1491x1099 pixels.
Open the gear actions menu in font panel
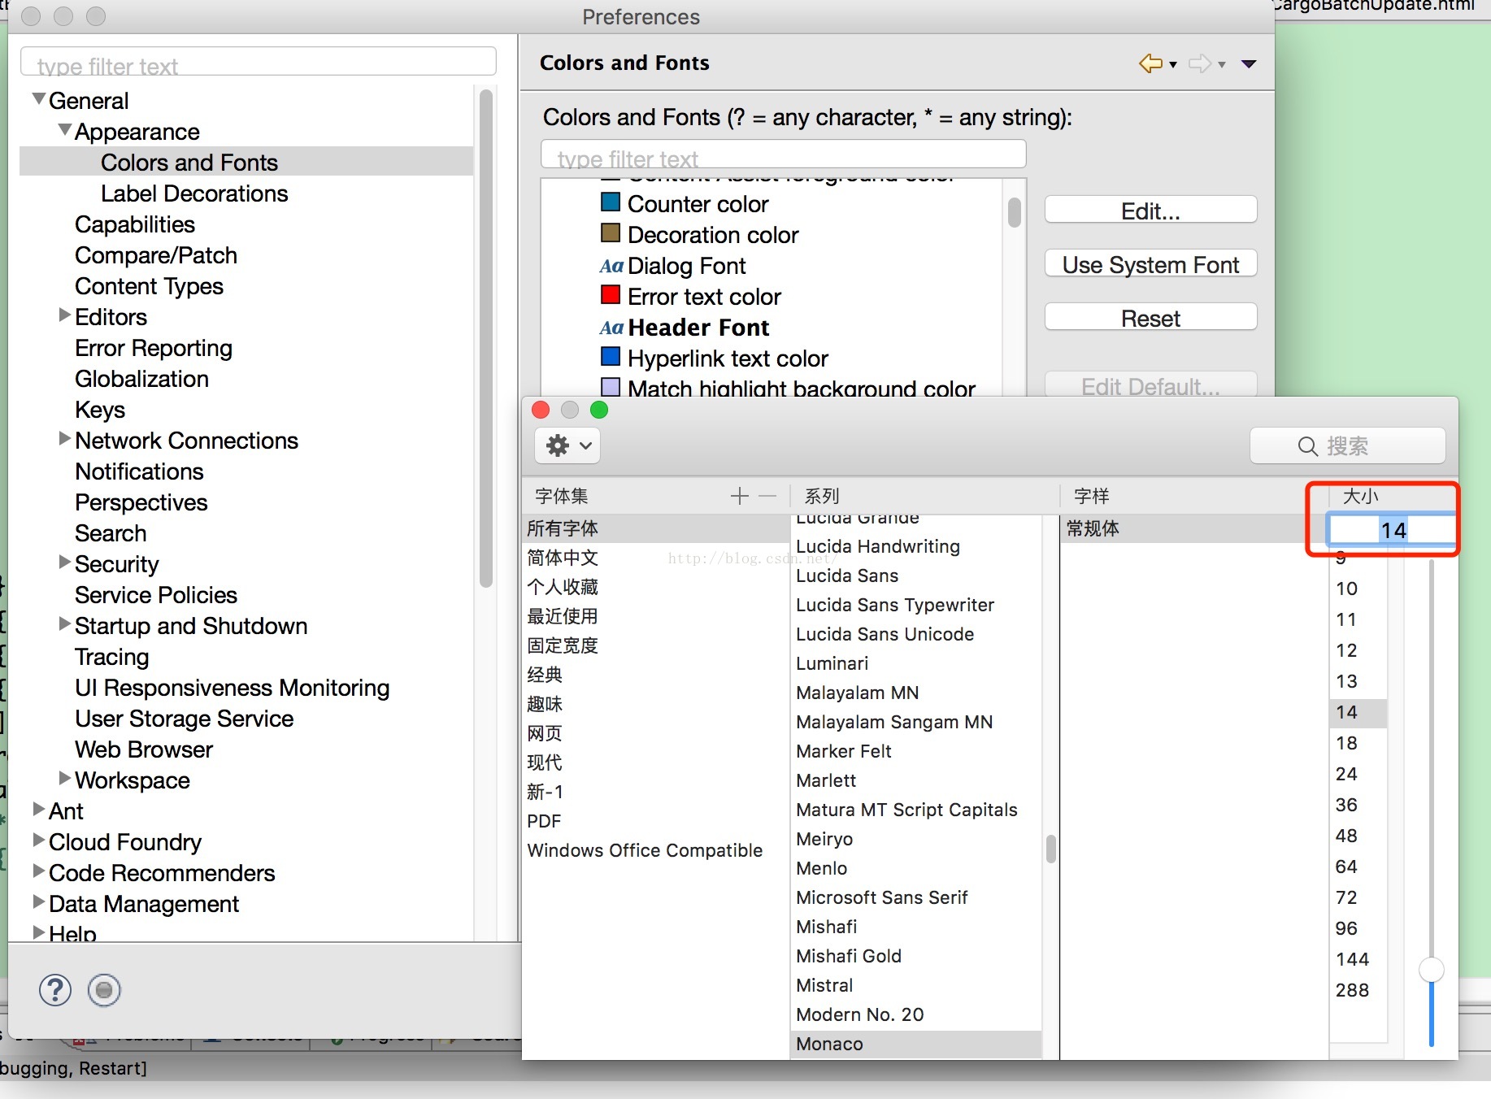point(567,445)
